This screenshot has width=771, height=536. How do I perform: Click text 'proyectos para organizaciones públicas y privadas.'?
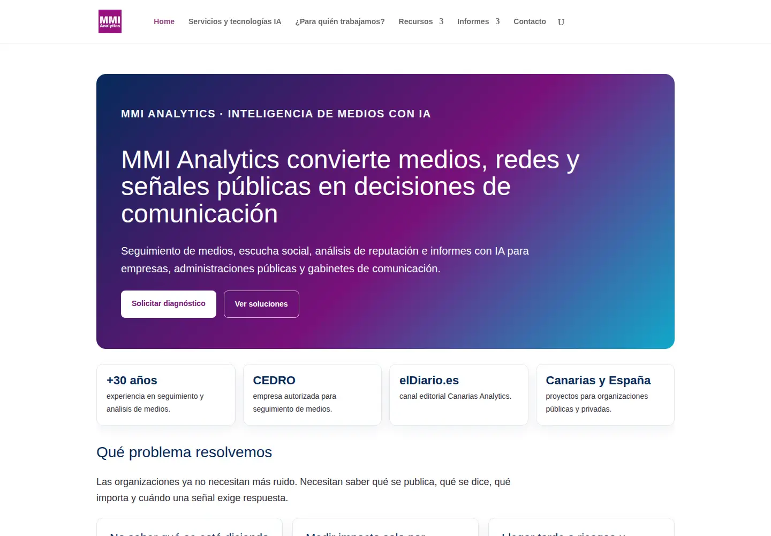tap(597, 403)
